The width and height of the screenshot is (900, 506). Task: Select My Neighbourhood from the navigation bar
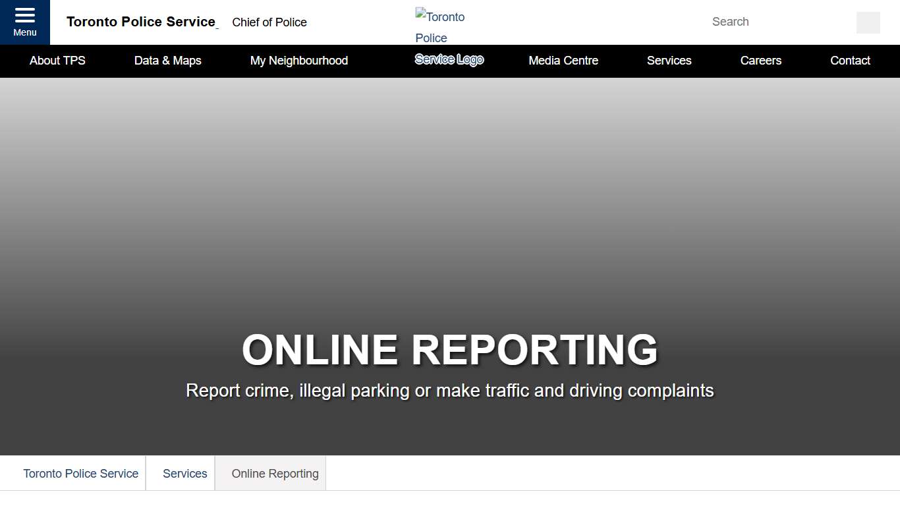[x=298, y=61]
